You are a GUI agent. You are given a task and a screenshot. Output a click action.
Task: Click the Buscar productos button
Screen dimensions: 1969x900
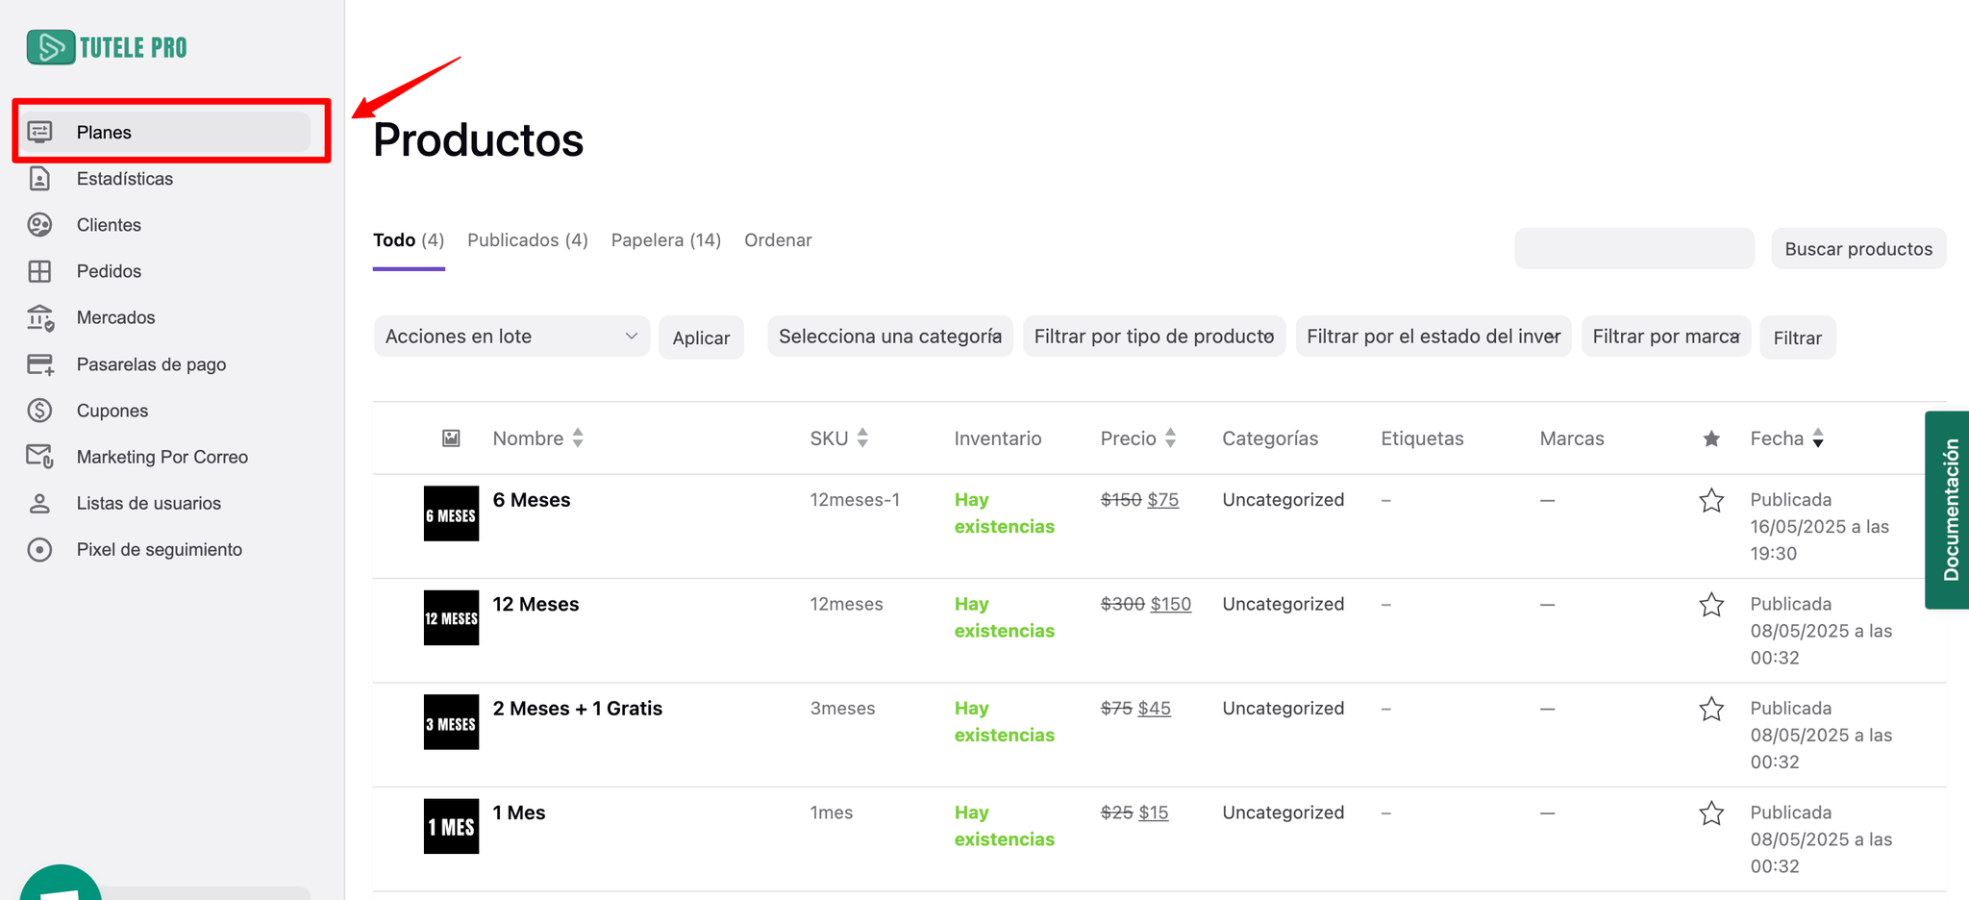pos(1857,249)
